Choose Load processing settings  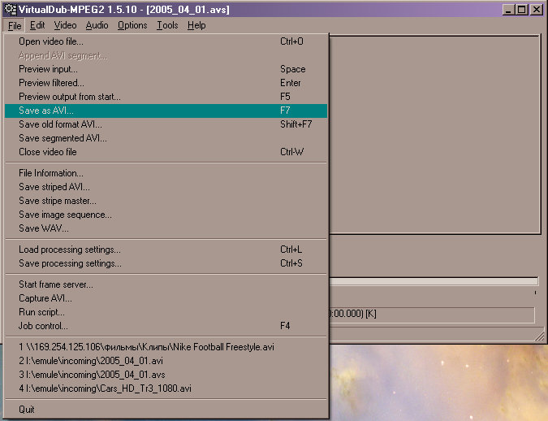click(69, 250)
